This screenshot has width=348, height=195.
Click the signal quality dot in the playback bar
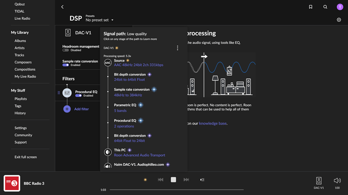(x=145, y=180)
